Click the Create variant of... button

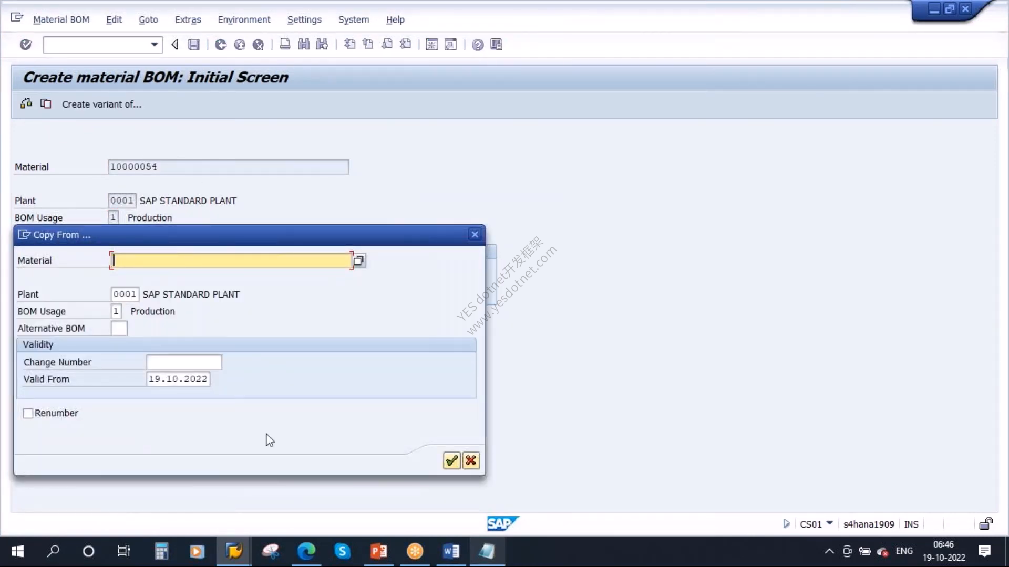point(101,104)
